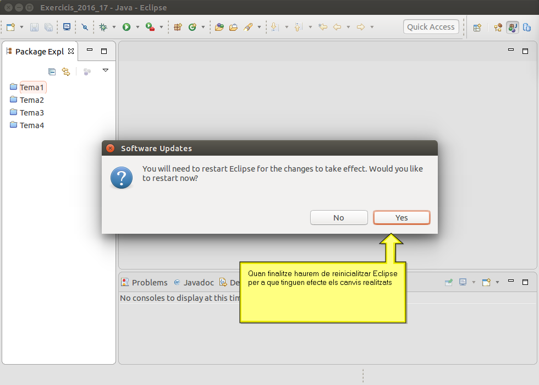Click the New Java Class icon

coord(193,27)
